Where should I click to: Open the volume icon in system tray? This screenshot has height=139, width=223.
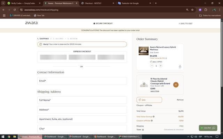pos(196,137)
